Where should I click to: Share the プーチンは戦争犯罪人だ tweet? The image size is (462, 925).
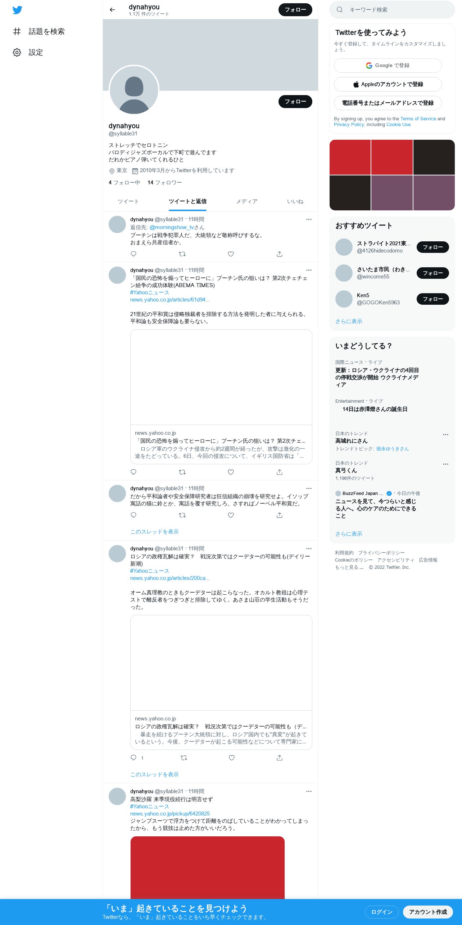[280, 254]
